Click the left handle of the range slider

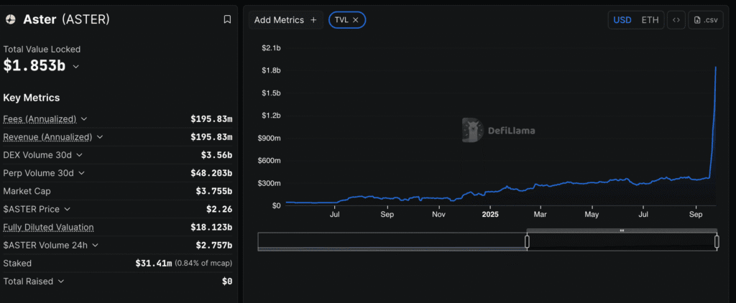click(x=527, y=242)
